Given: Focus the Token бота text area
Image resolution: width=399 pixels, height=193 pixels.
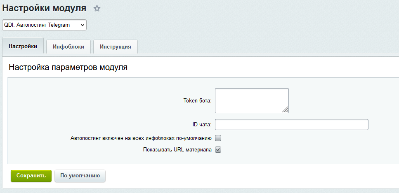Looking at the screenshot, I should (251, 100).
